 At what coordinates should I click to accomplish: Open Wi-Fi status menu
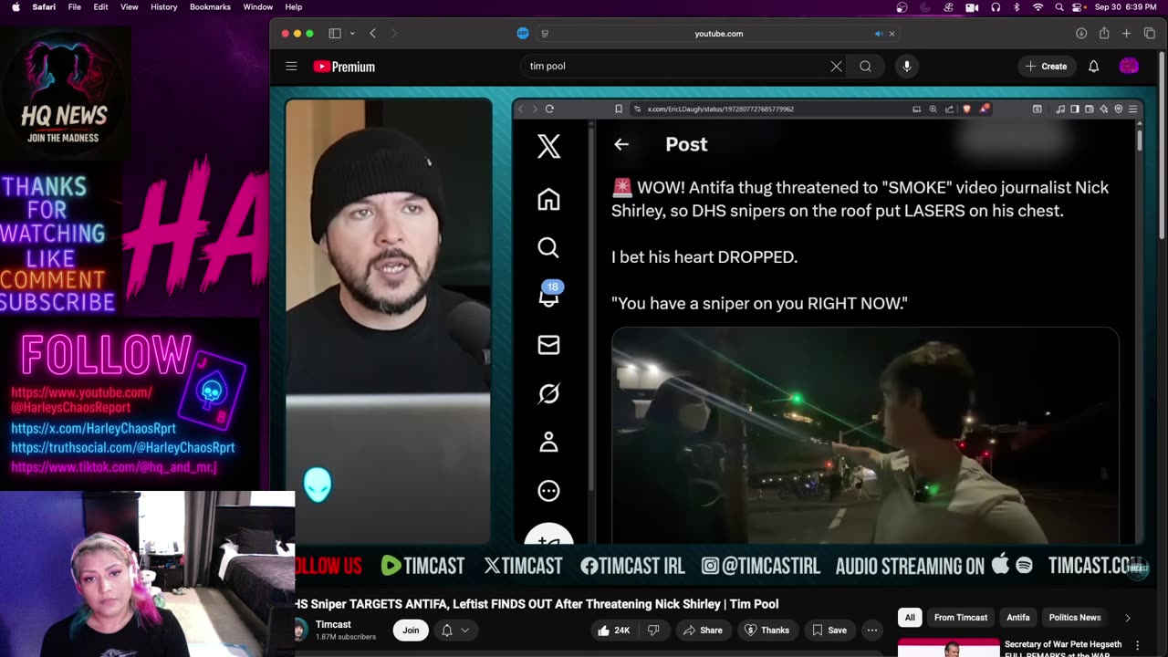[x=1038, y=7]
